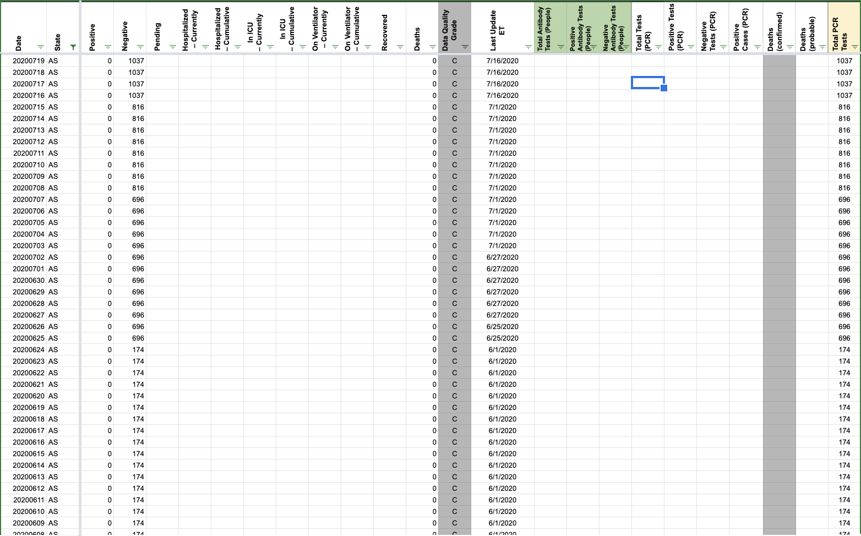Select gray Deaths (confirmed) cell in row 20200705
The height and width of the screenshot is (536, 861).
[x=780, y=222]
